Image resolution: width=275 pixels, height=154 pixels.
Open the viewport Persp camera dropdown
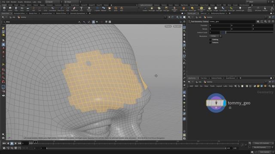[x=168, y=26]
